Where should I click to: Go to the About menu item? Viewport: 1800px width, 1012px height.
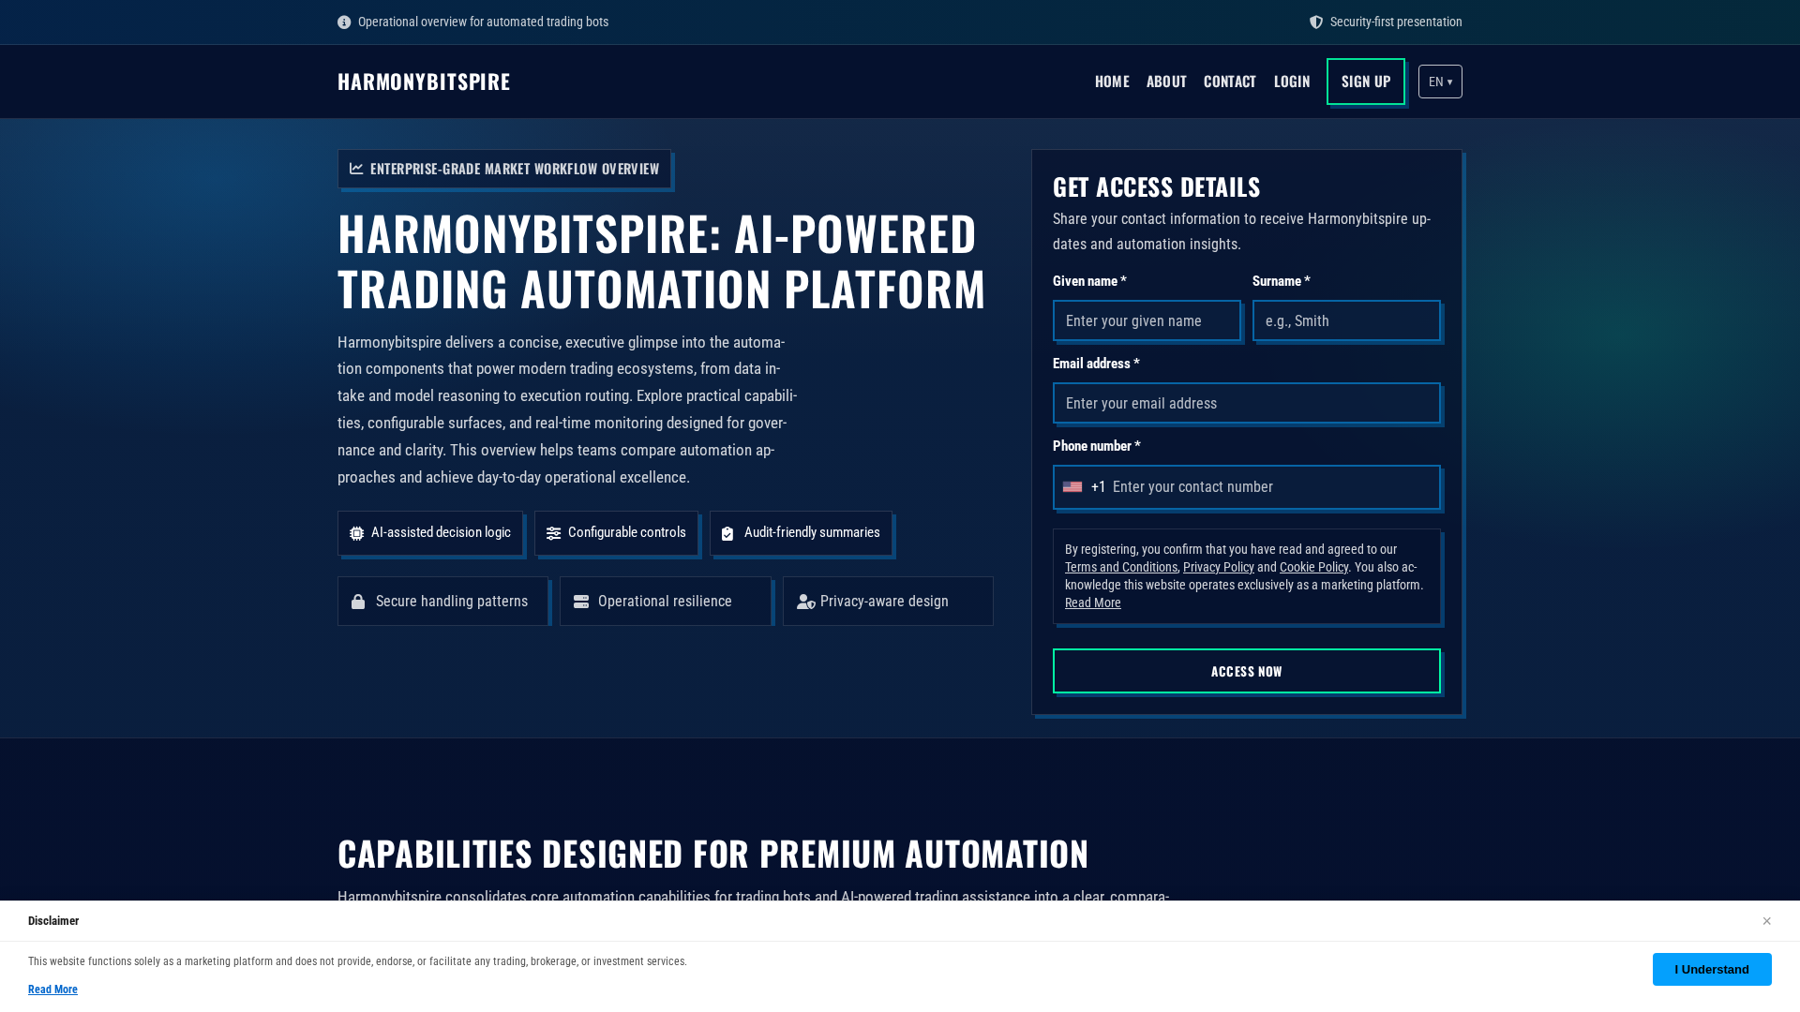[x=1166, y=82]
